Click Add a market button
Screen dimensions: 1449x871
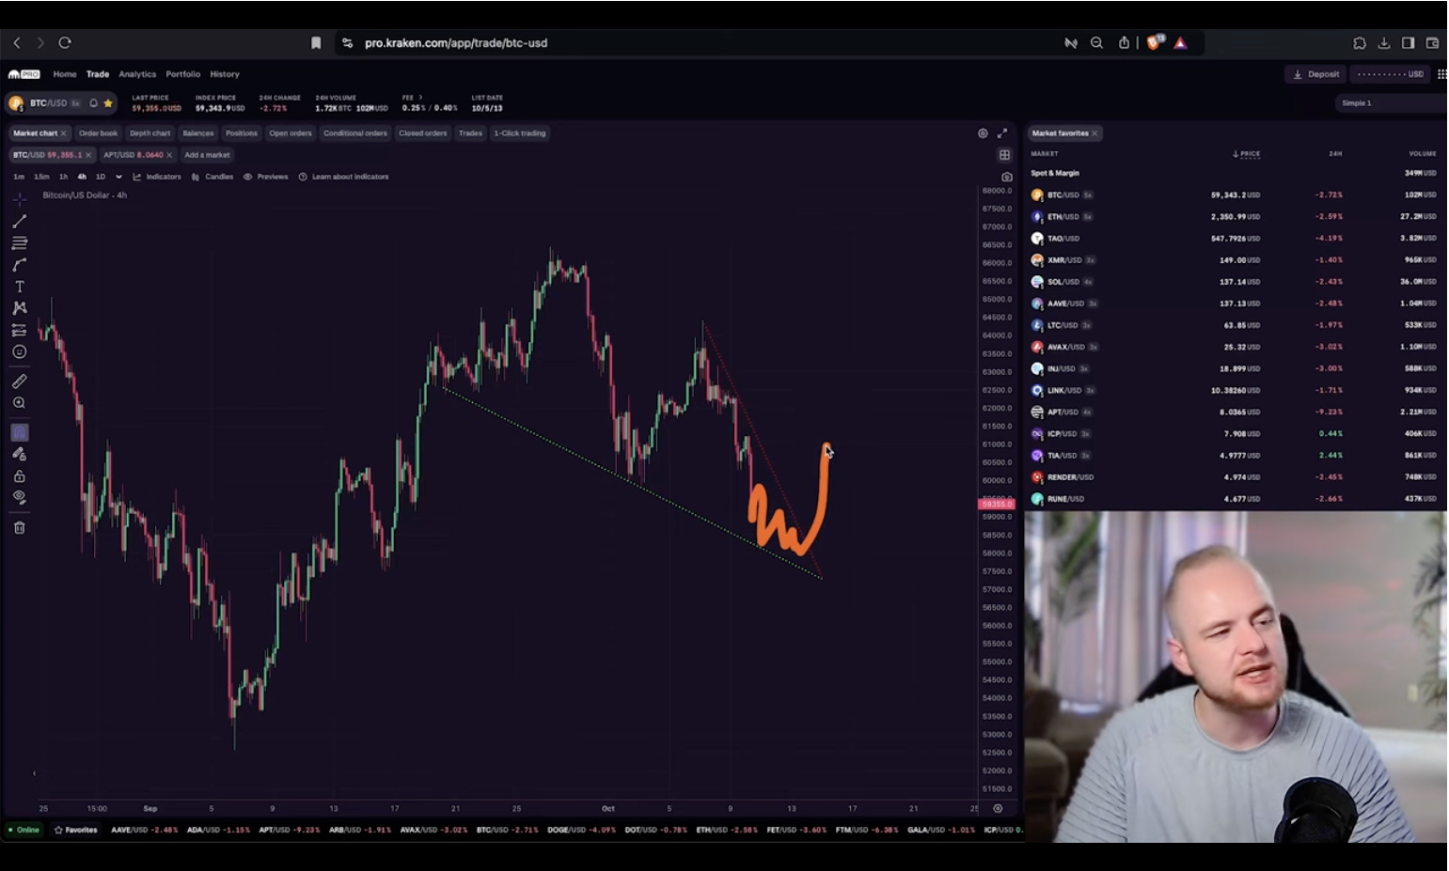pos(207,155)
